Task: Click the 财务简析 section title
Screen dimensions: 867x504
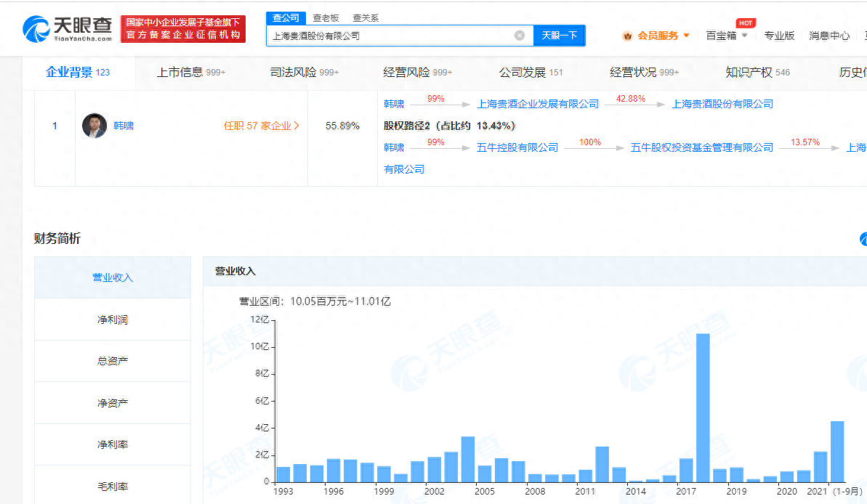Action: (x=57, y=238)
